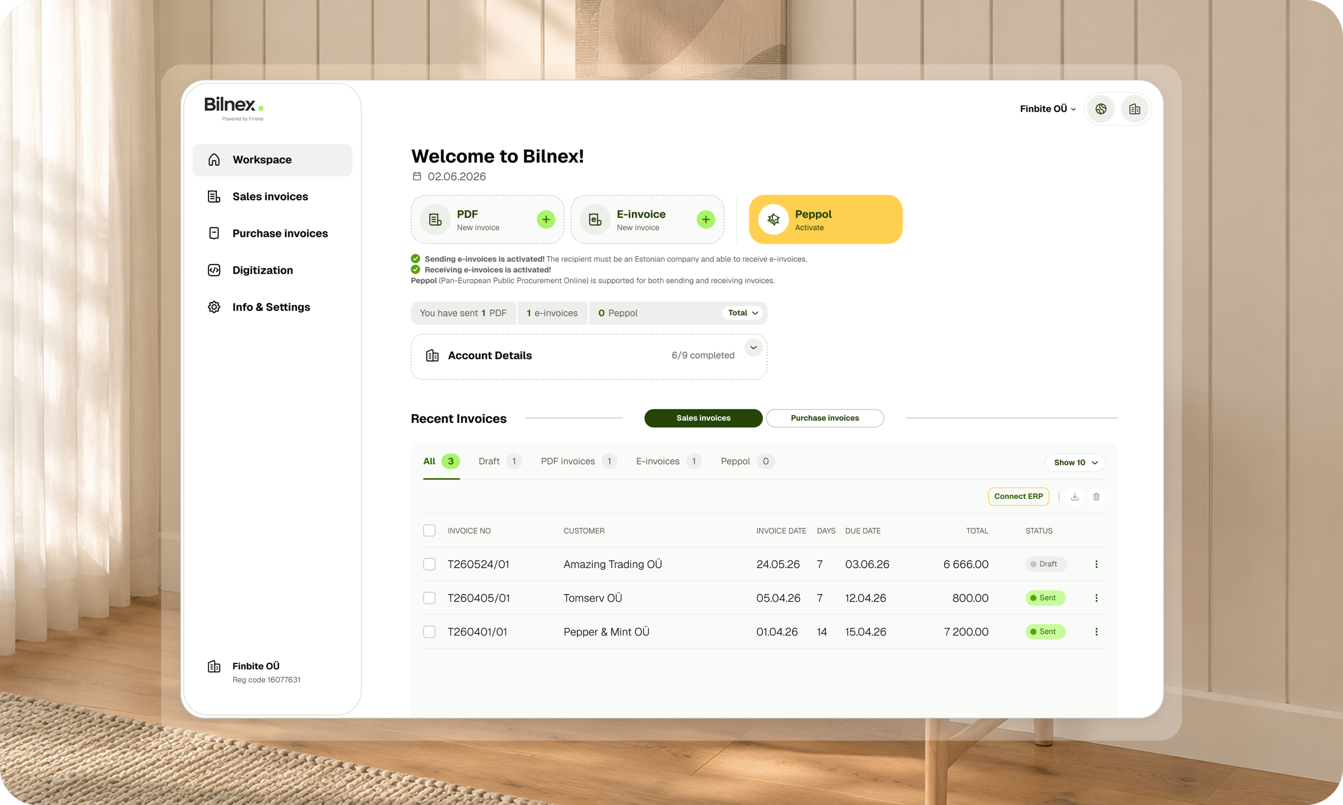Open Workspace in the sidebar

coord(272,160)
